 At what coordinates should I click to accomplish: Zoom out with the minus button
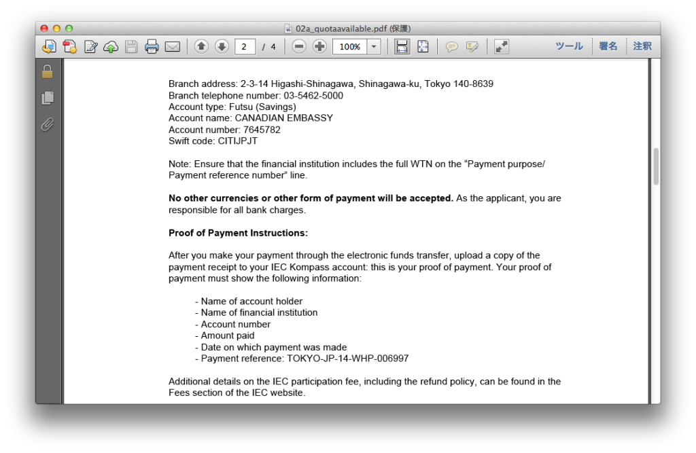(299, 47)
